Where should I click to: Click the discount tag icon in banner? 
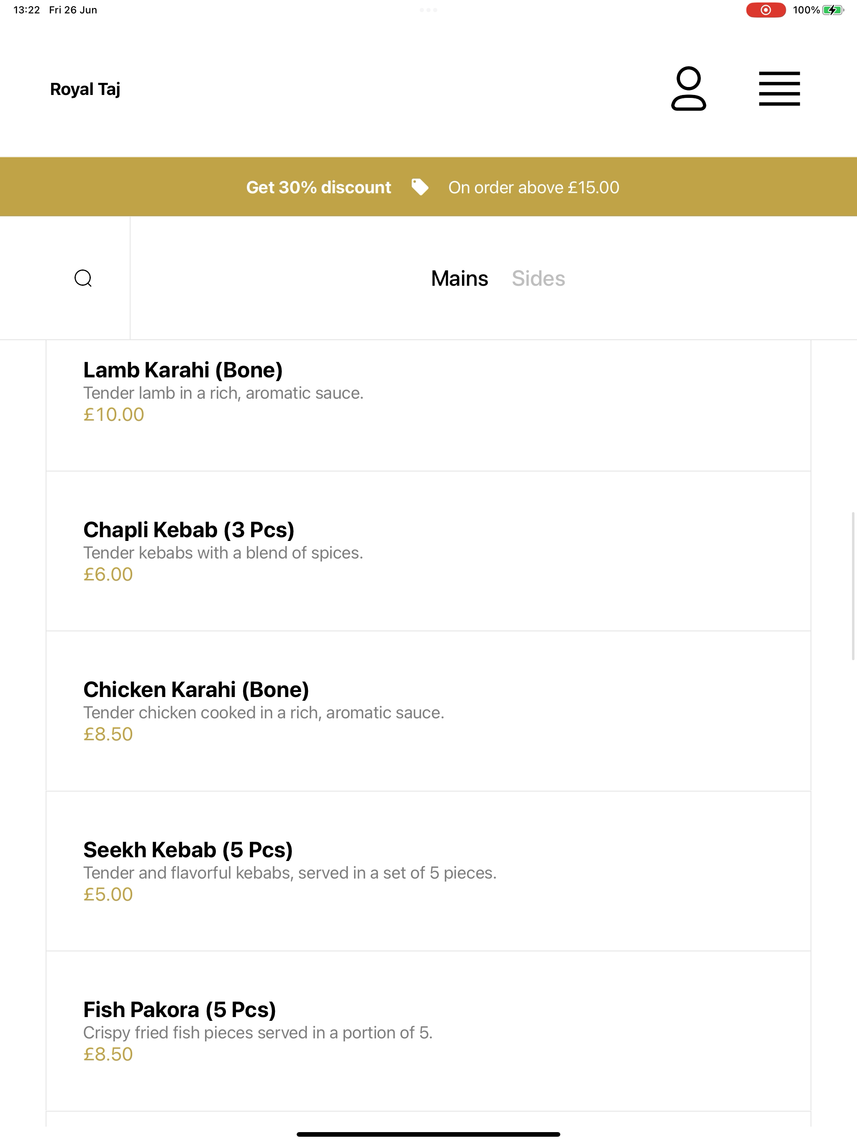click(x=420, y=187)
